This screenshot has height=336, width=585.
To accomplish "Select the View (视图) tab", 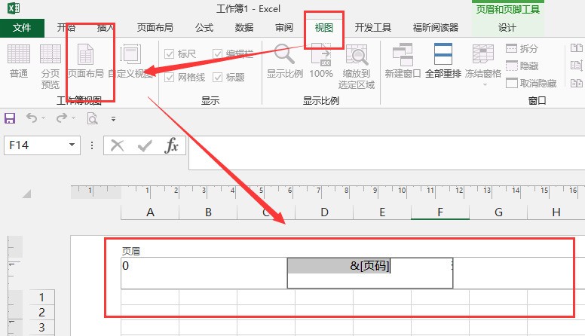I will (x=323, y=28).
